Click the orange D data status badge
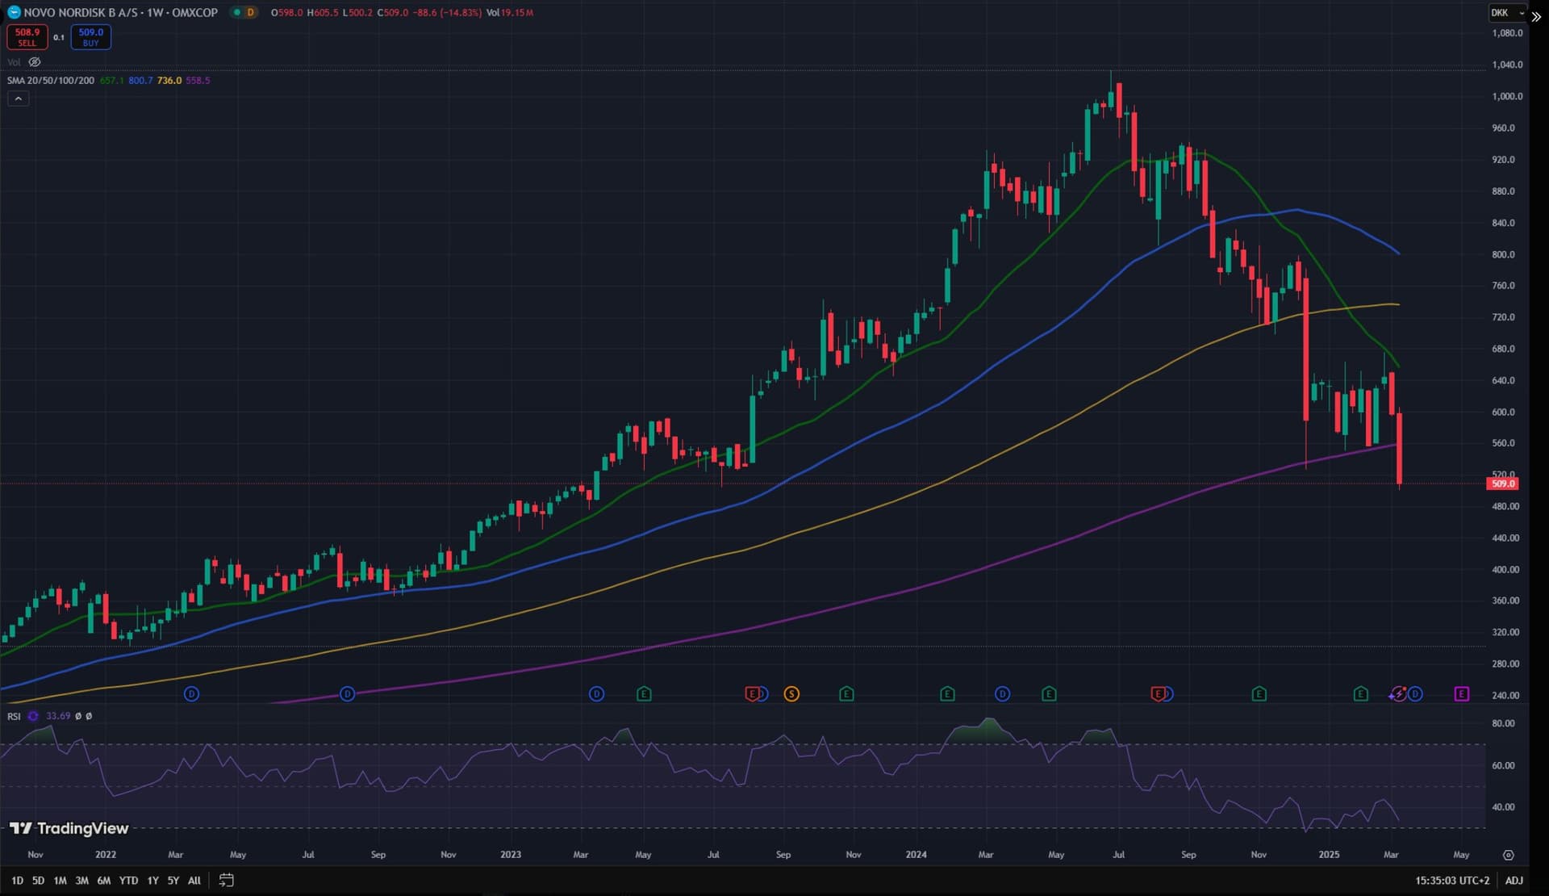 [250, 12]
